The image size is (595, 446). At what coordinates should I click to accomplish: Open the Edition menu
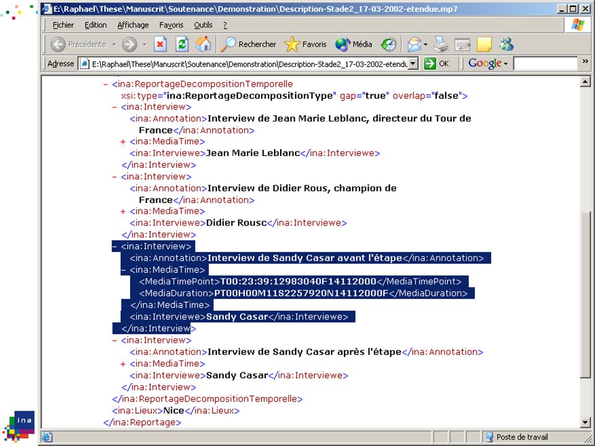tap(95, 25)
